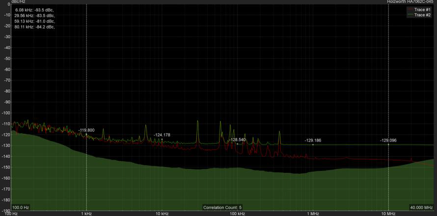Click the Correlation Count: 5 indicator
The height and width of the screenshot is (216, 437).
coord(222,207)
